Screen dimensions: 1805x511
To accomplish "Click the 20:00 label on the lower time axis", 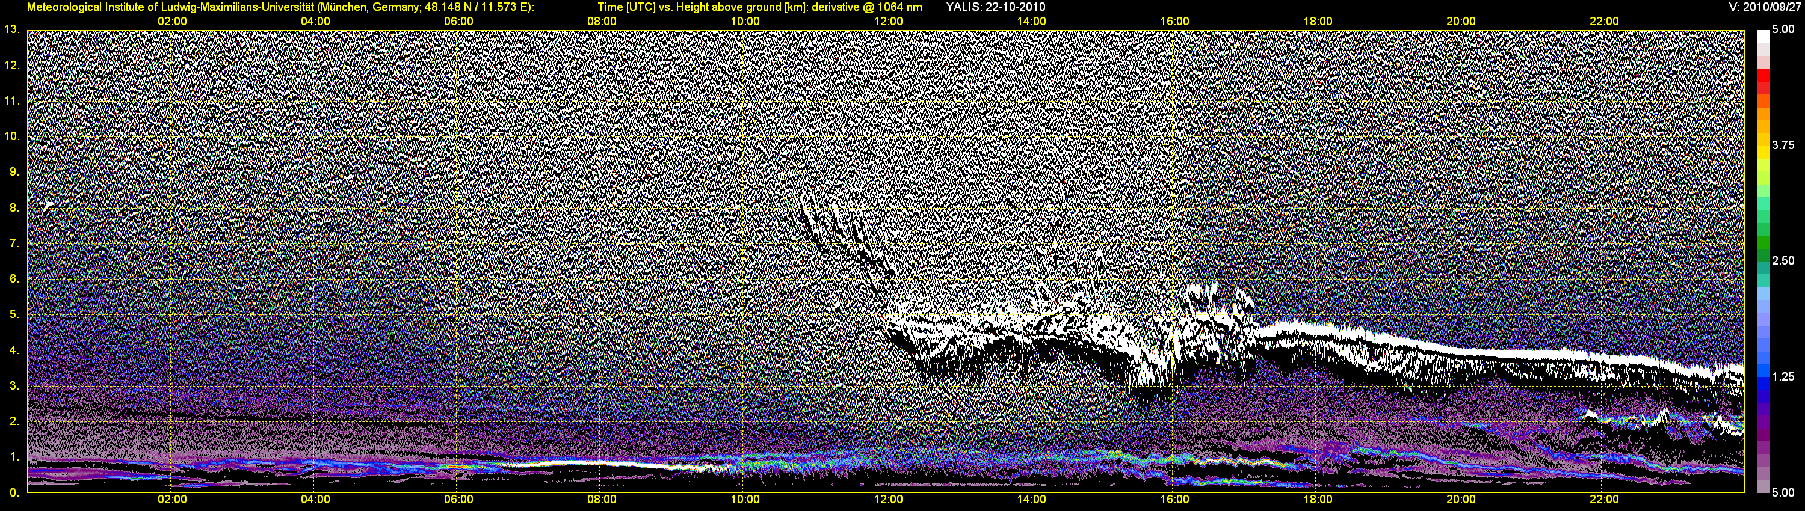I will click(x=1461, y=500).
